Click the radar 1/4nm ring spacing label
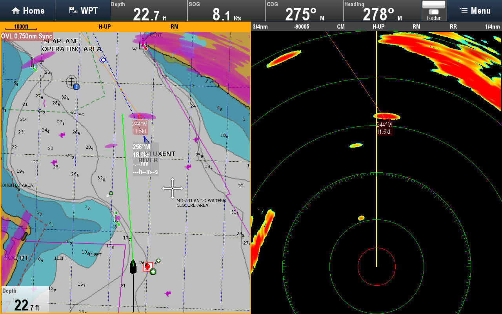This screenshot has height=314, width=502. pos(493,27)
